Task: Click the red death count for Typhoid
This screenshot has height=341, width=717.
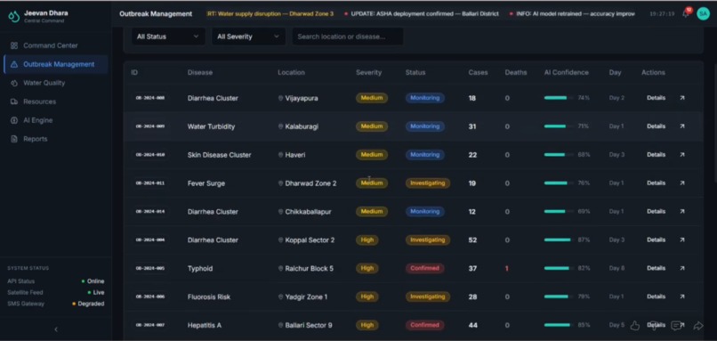Action: [507, 268]
